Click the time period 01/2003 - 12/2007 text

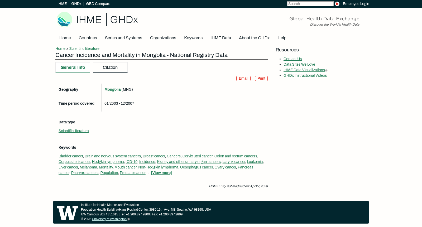pyautogui.click(x=119, y=103)
